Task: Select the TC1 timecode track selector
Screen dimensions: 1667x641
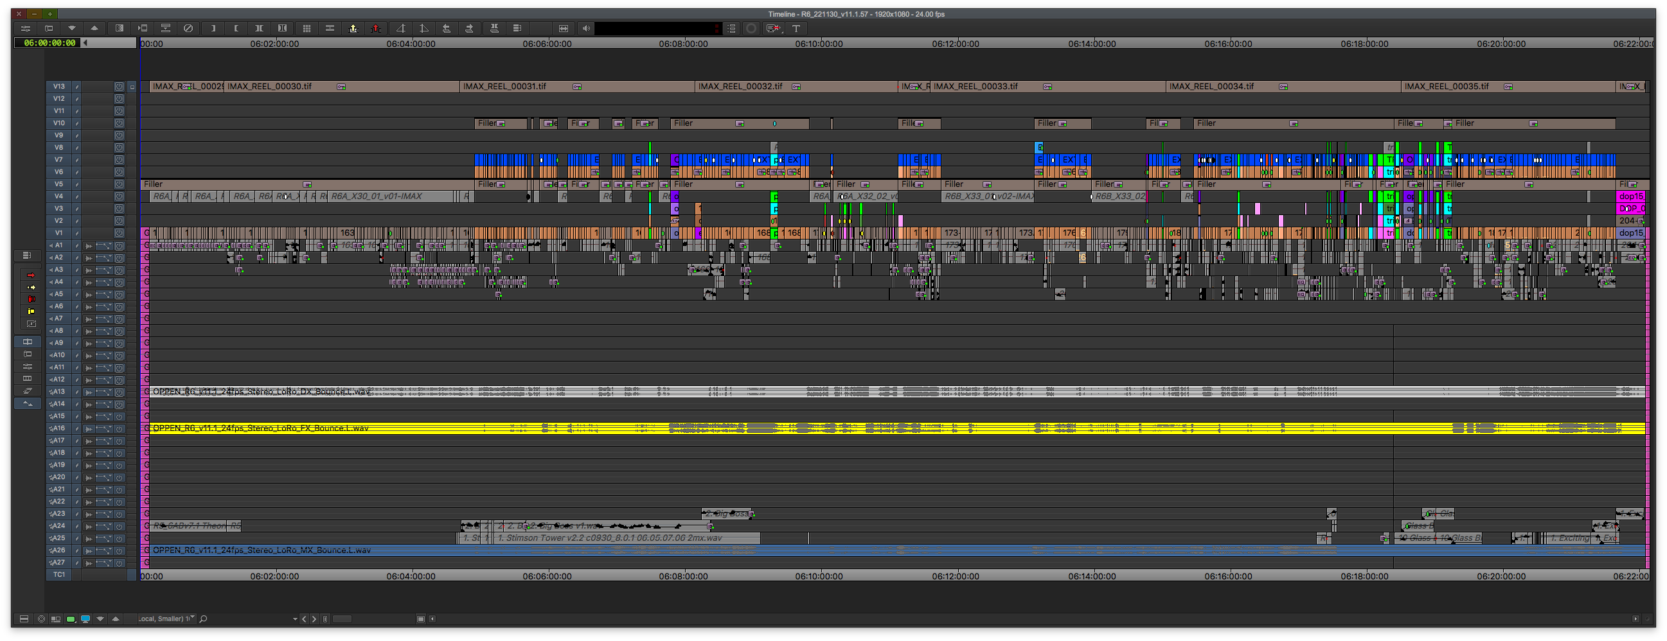Action: coord(59,575)
